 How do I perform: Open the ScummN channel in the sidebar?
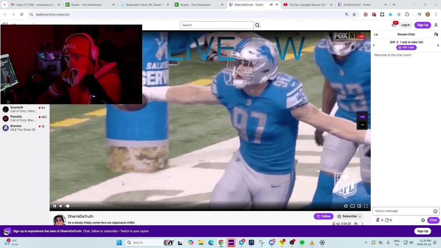point(25,109)
